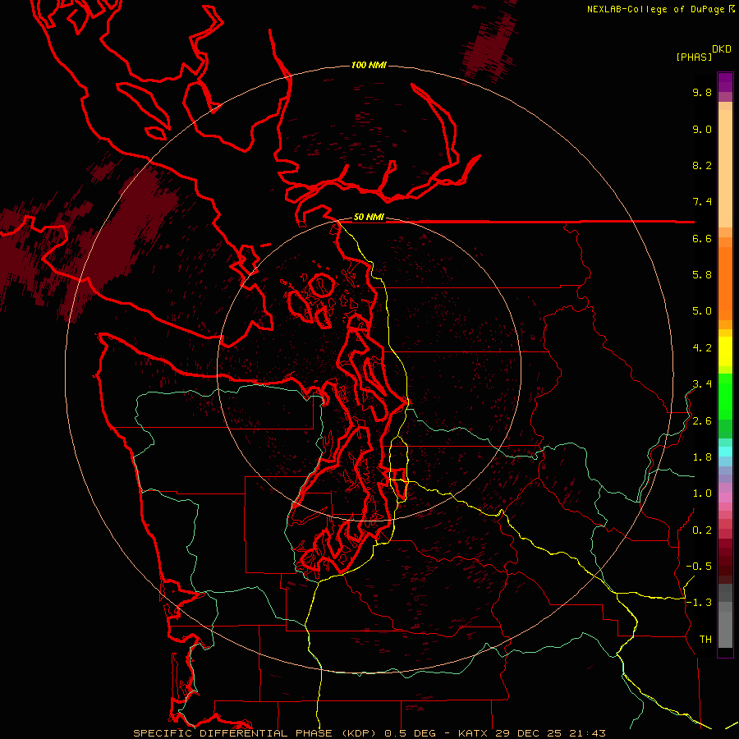Viewport: 739px width, 739px height.
Task: Click the 0.2 value on the color scale
Action: [702, 530]
